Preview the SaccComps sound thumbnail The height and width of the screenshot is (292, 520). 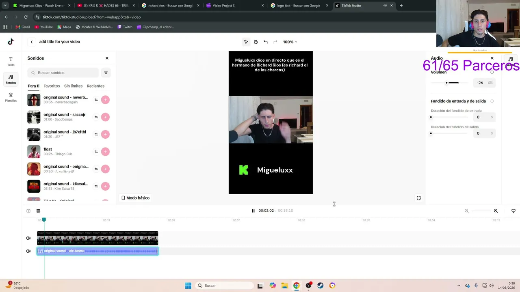click(x=34, y=117)
